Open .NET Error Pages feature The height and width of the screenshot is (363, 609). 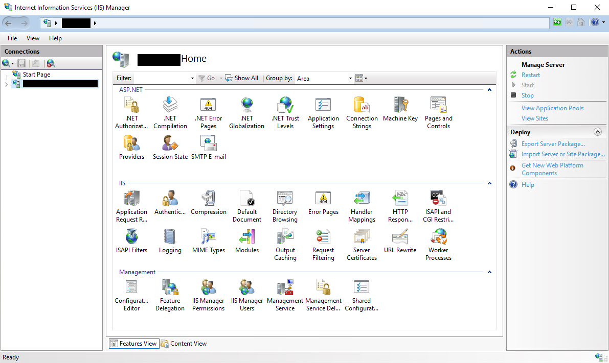tap(209, 113)
